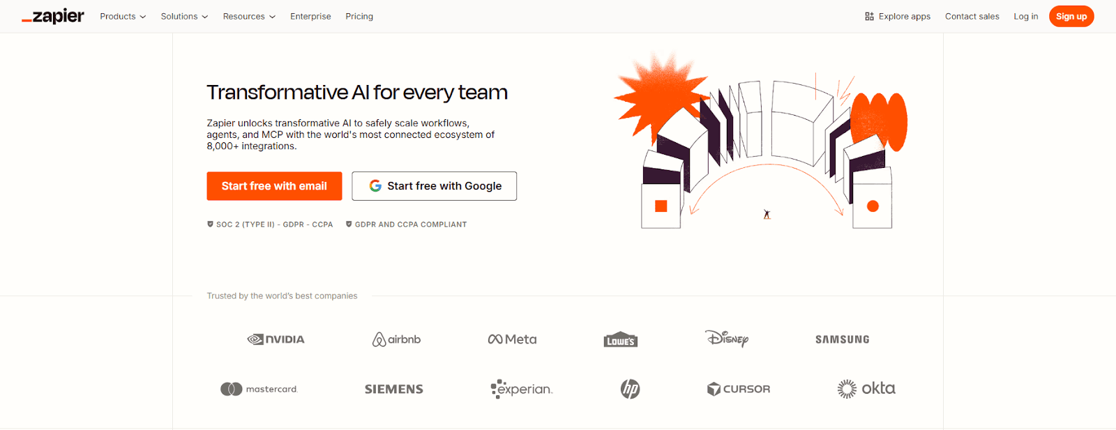
Task: Click the Airbnb logo
Action: pos(396,339)
